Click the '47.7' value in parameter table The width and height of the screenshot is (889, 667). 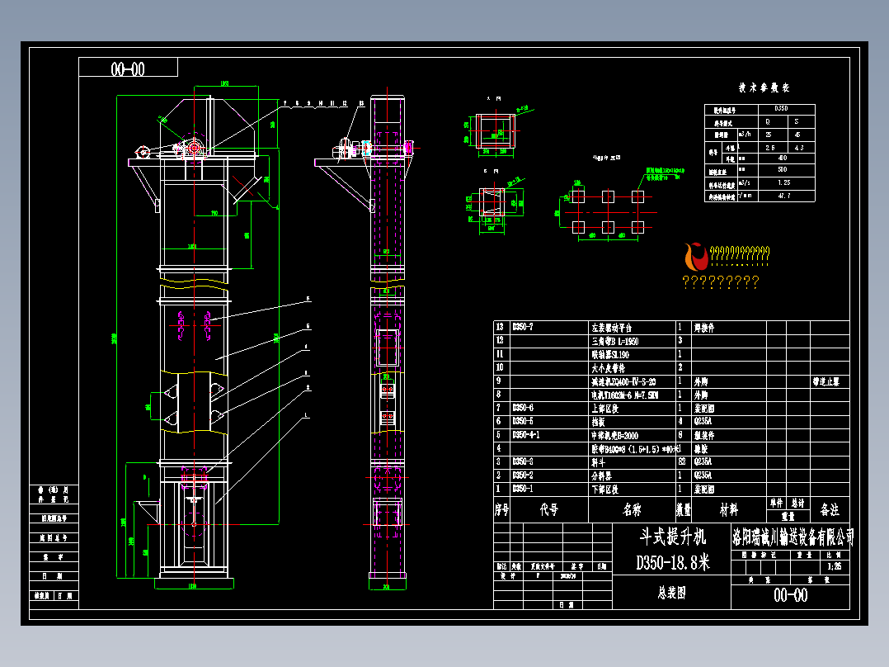pos(784,196)
